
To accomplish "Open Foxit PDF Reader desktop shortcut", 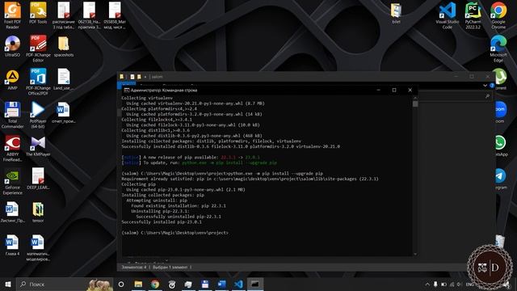I will (x=13, y=15).
